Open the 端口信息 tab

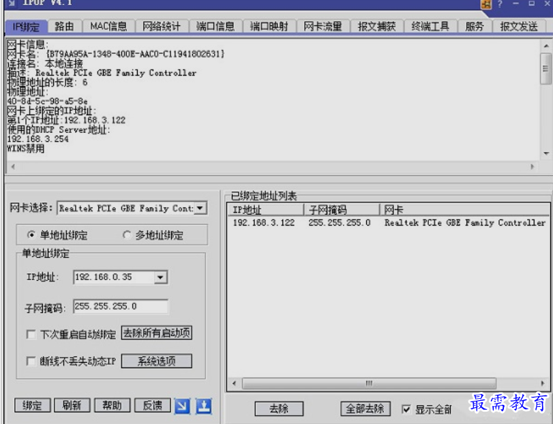point(215,27)
